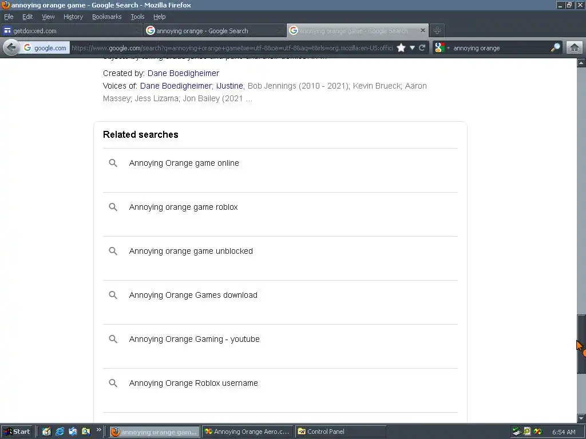This screenshot has height=439, width=586.
Task: Open the Start menu
Action: tap(17, 432)
